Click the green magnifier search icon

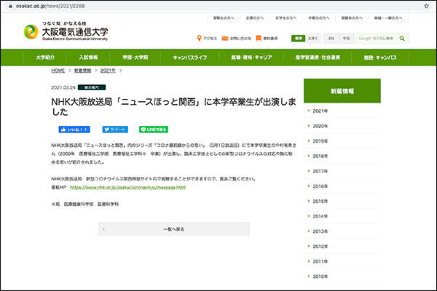click(402, 39)
